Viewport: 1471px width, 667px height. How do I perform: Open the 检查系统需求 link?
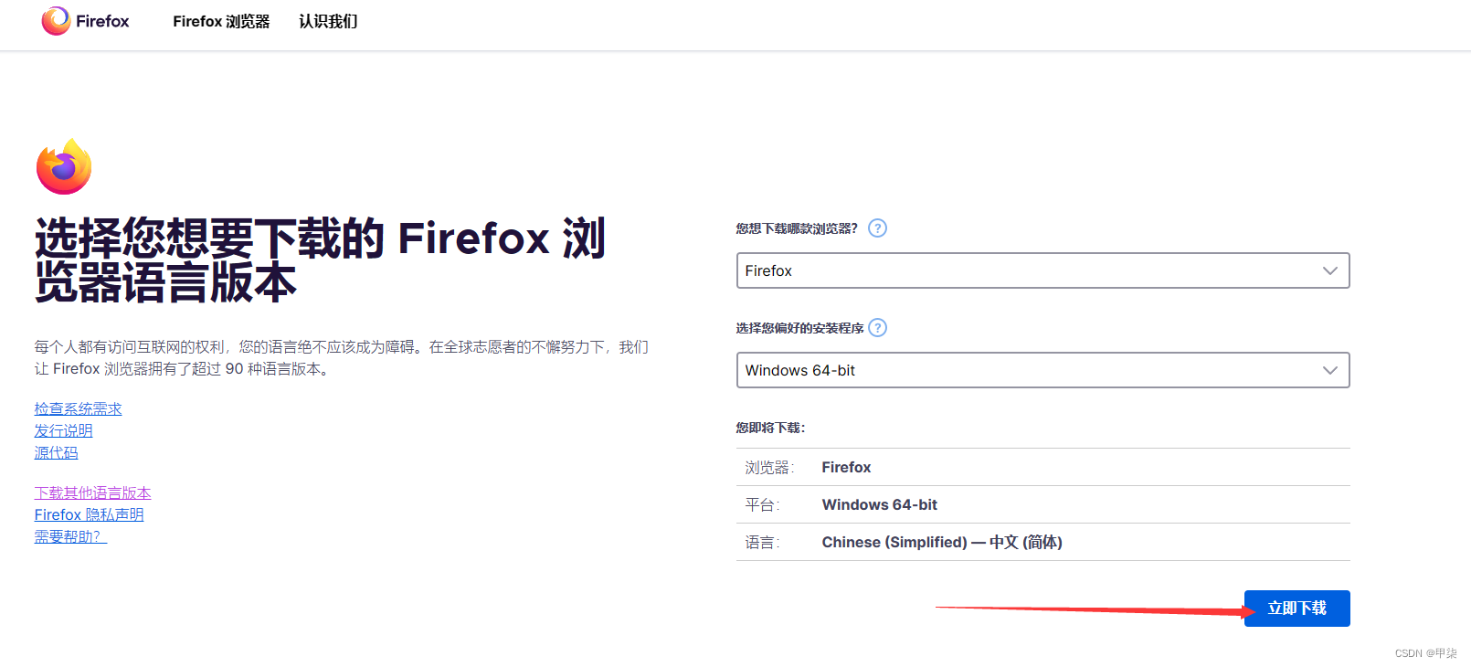coord(78,408)
